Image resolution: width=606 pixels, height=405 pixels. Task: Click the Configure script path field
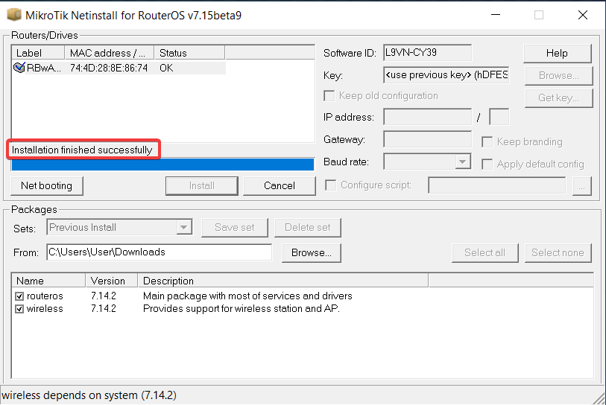coord(497,185)
